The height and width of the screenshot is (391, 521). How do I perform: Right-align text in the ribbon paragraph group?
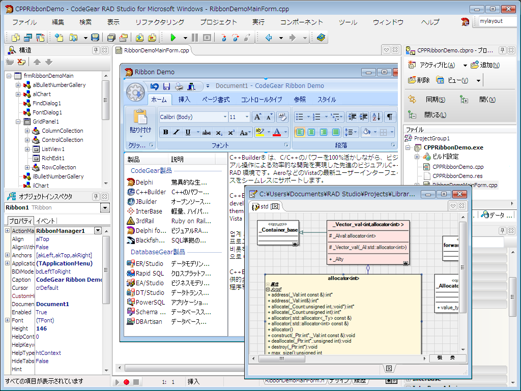323,132
